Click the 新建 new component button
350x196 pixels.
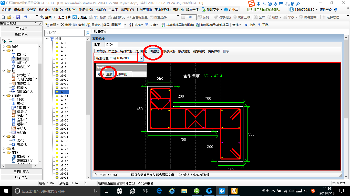point(52,25)
